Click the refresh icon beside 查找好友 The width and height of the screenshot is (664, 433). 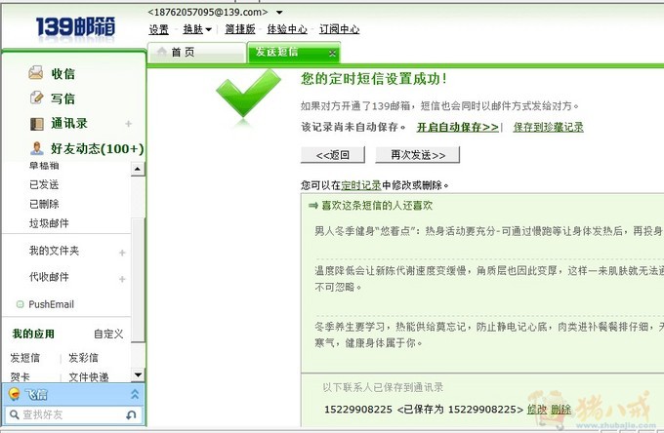pyautogui.click(x=131, y=414)
